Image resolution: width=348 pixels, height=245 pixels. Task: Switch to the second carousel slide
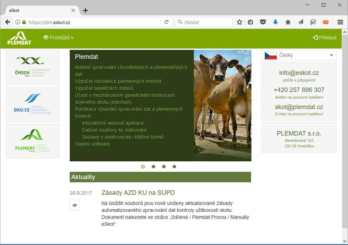[153, 167]
